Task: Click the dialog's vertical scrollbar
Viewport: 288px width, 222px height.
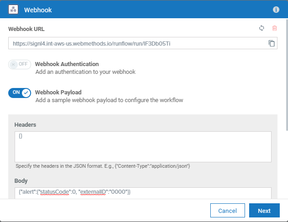Action: click(x=287, y=75)
